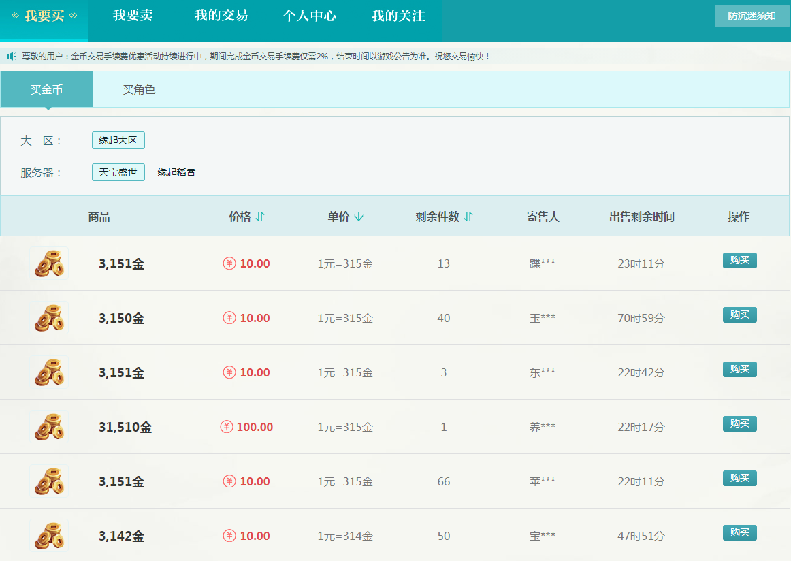Select the 买金币 tab
This screenshot has height=561, width=791.
click(46, 89)
